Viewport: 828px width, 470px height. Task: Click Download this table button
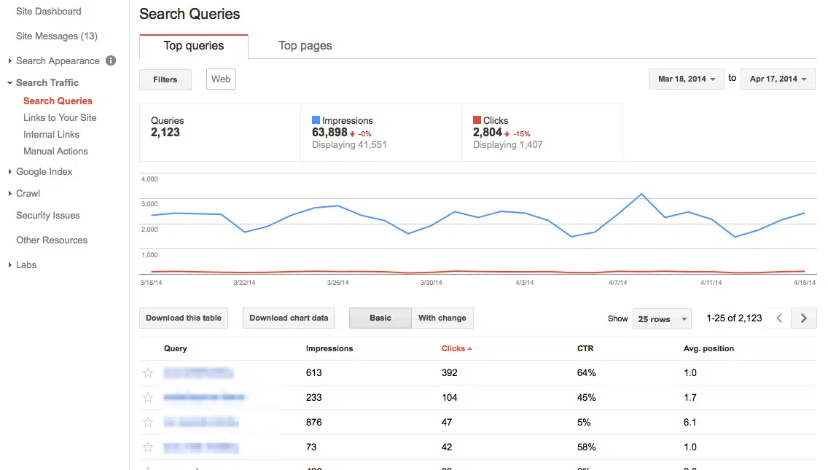click(184, 318)
